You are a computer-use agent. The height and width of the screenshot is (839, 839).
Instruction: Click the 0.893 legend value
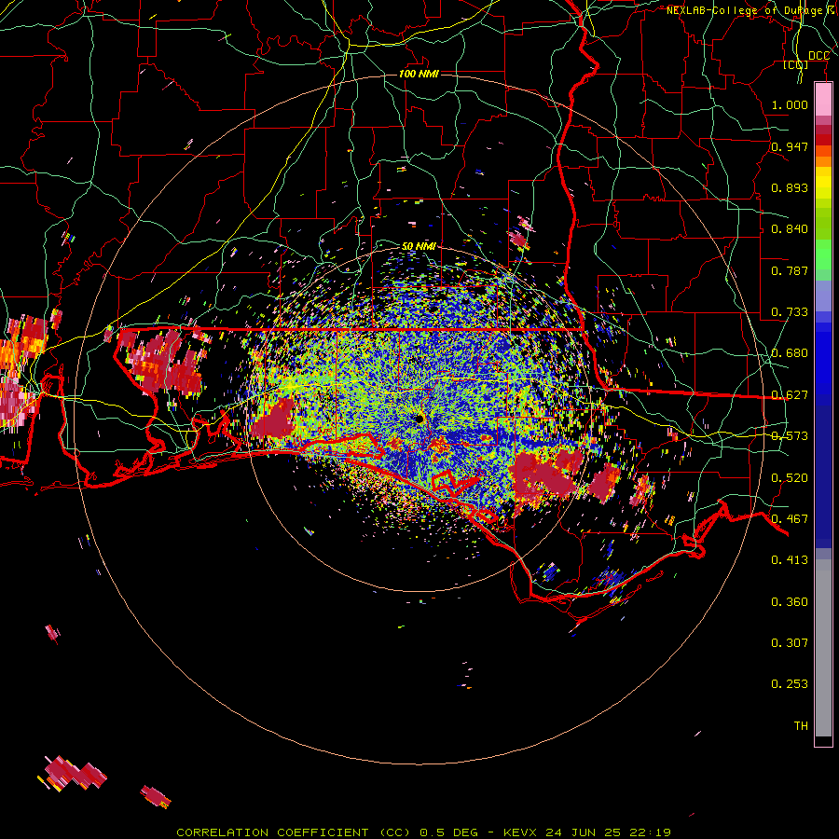coord(790,187)
